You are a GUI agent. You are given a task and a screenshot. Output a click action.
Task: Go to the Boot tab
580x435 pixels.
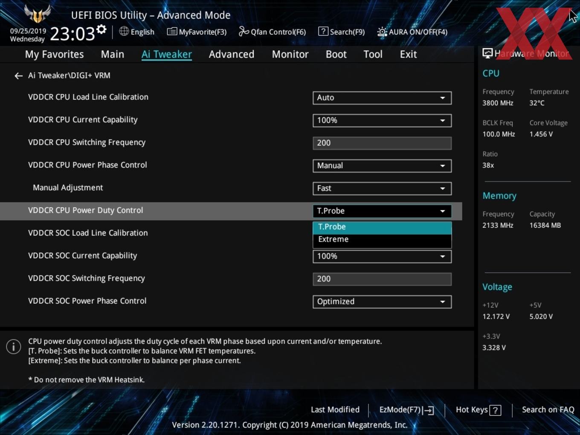(336, 54)
